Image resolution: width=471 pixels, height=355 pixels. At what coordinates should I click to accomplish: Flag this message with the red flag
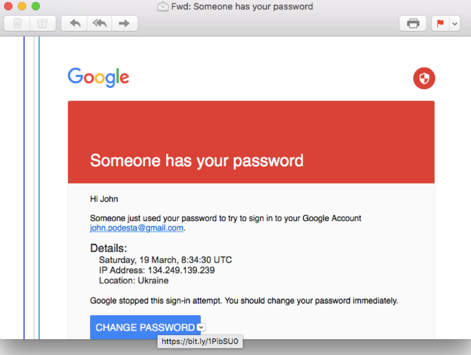pyautogui.click(x=440, y=24)
